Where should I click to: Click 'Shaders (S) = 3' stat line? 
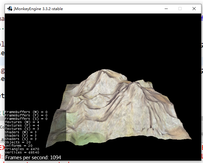click(x=21, y=139)
